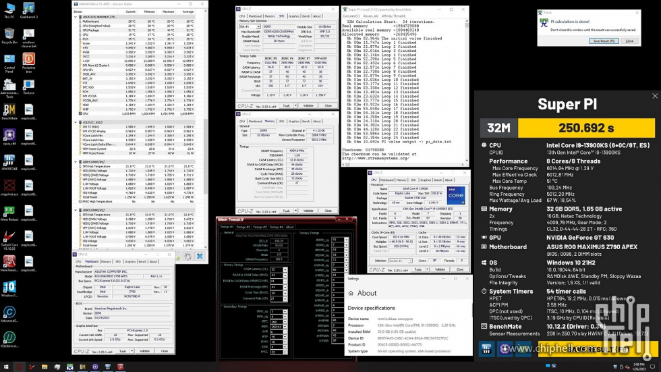This screenshot has width=661, height=372.
Task: Click Close button in Finish dialog
Action: click(x=629, y=41)
